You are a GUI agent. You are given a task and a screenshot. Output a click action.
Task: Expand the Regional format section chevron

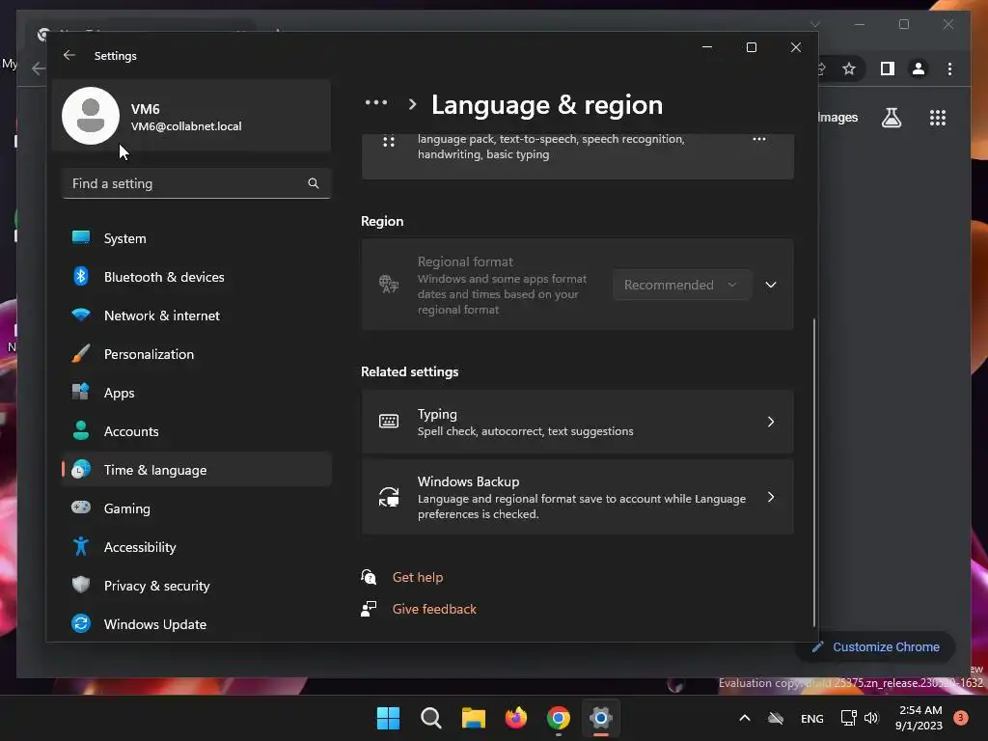(x=771, y=285)
